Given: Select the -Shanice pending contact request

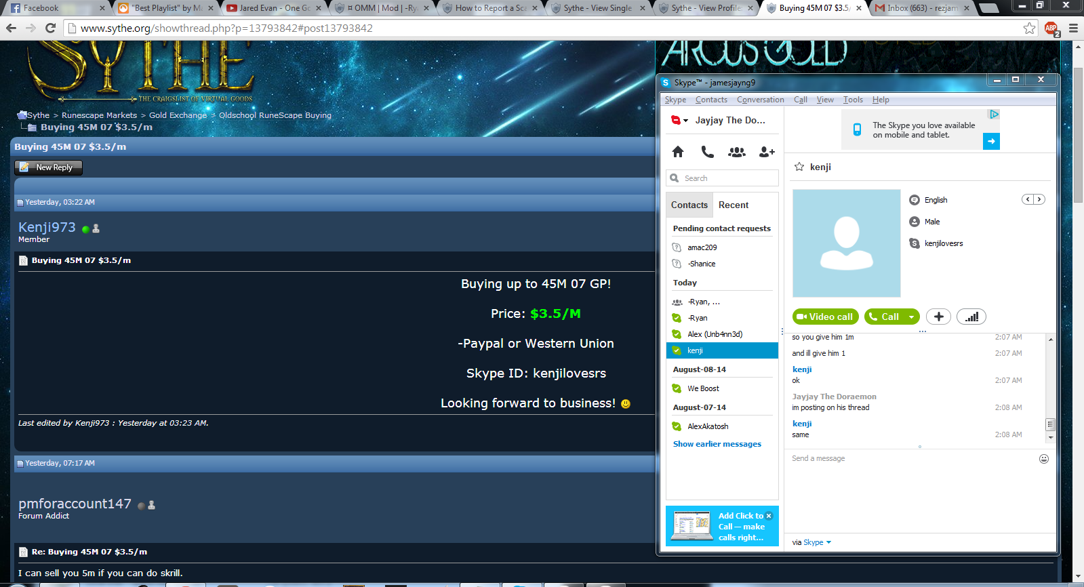Looking at the screenshot, I should 722,264.
